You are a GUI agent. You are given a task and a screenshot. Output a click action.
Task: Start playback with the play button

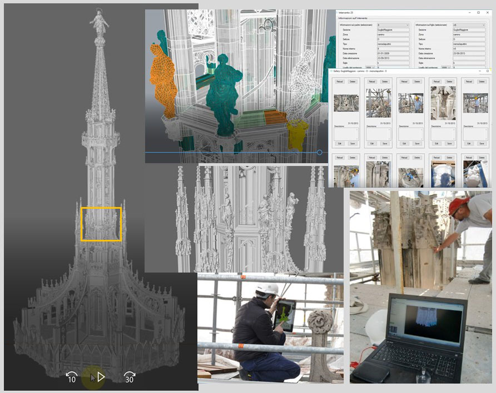point(101,377)
